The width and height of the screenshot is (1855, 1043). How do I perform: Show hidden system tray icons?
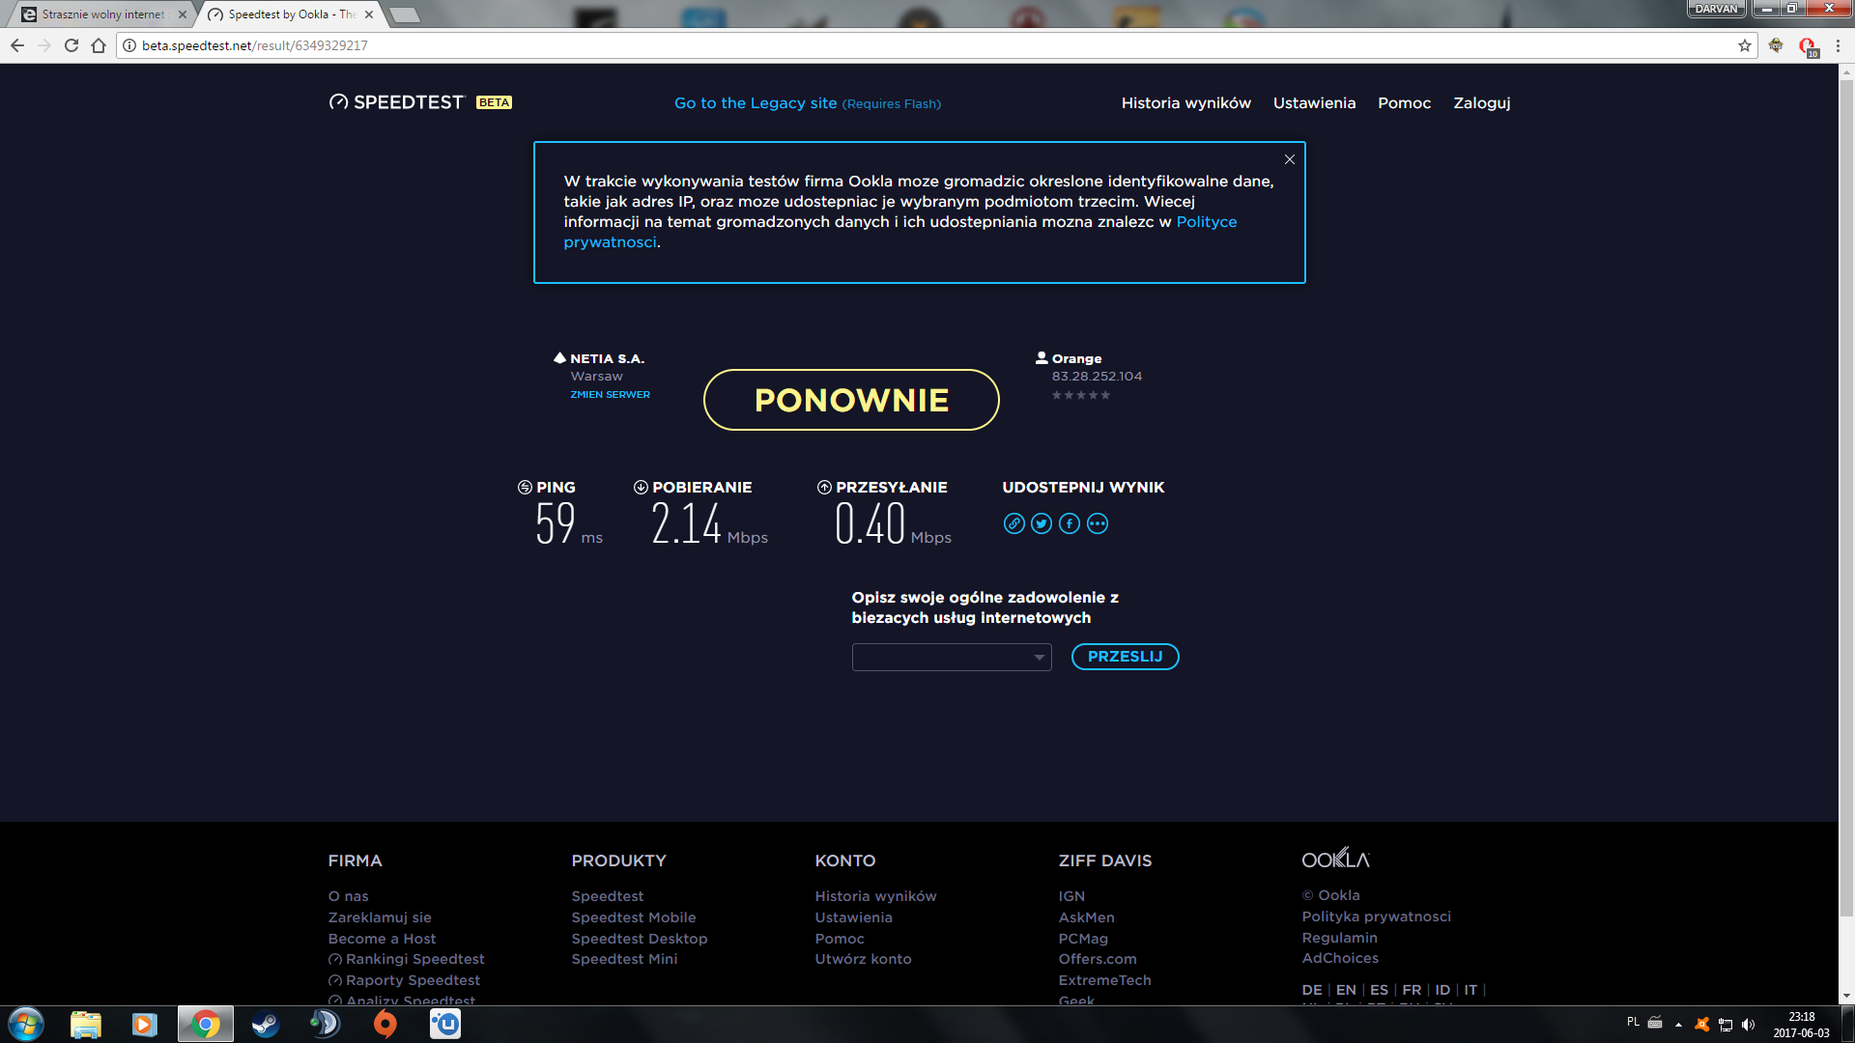[1678, 1025]
